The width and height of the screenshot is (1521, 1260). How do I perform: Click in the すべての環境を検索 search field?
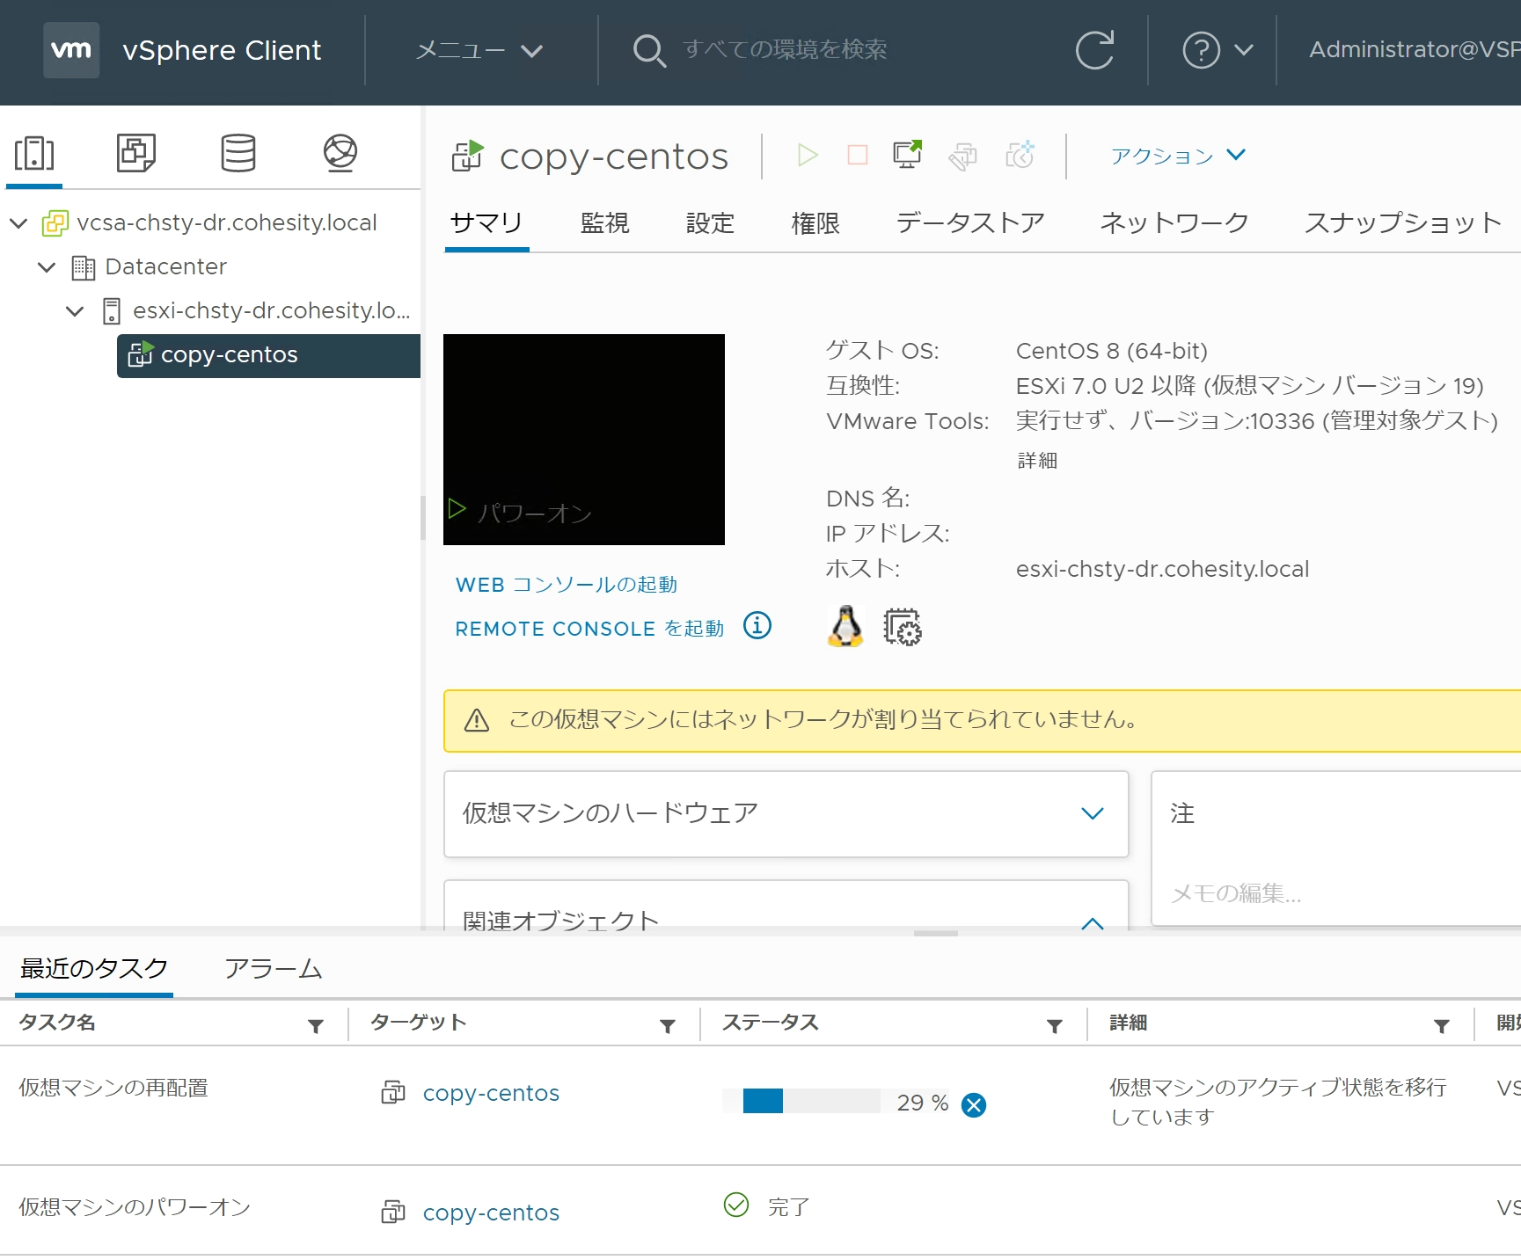[x=785, y=49]
